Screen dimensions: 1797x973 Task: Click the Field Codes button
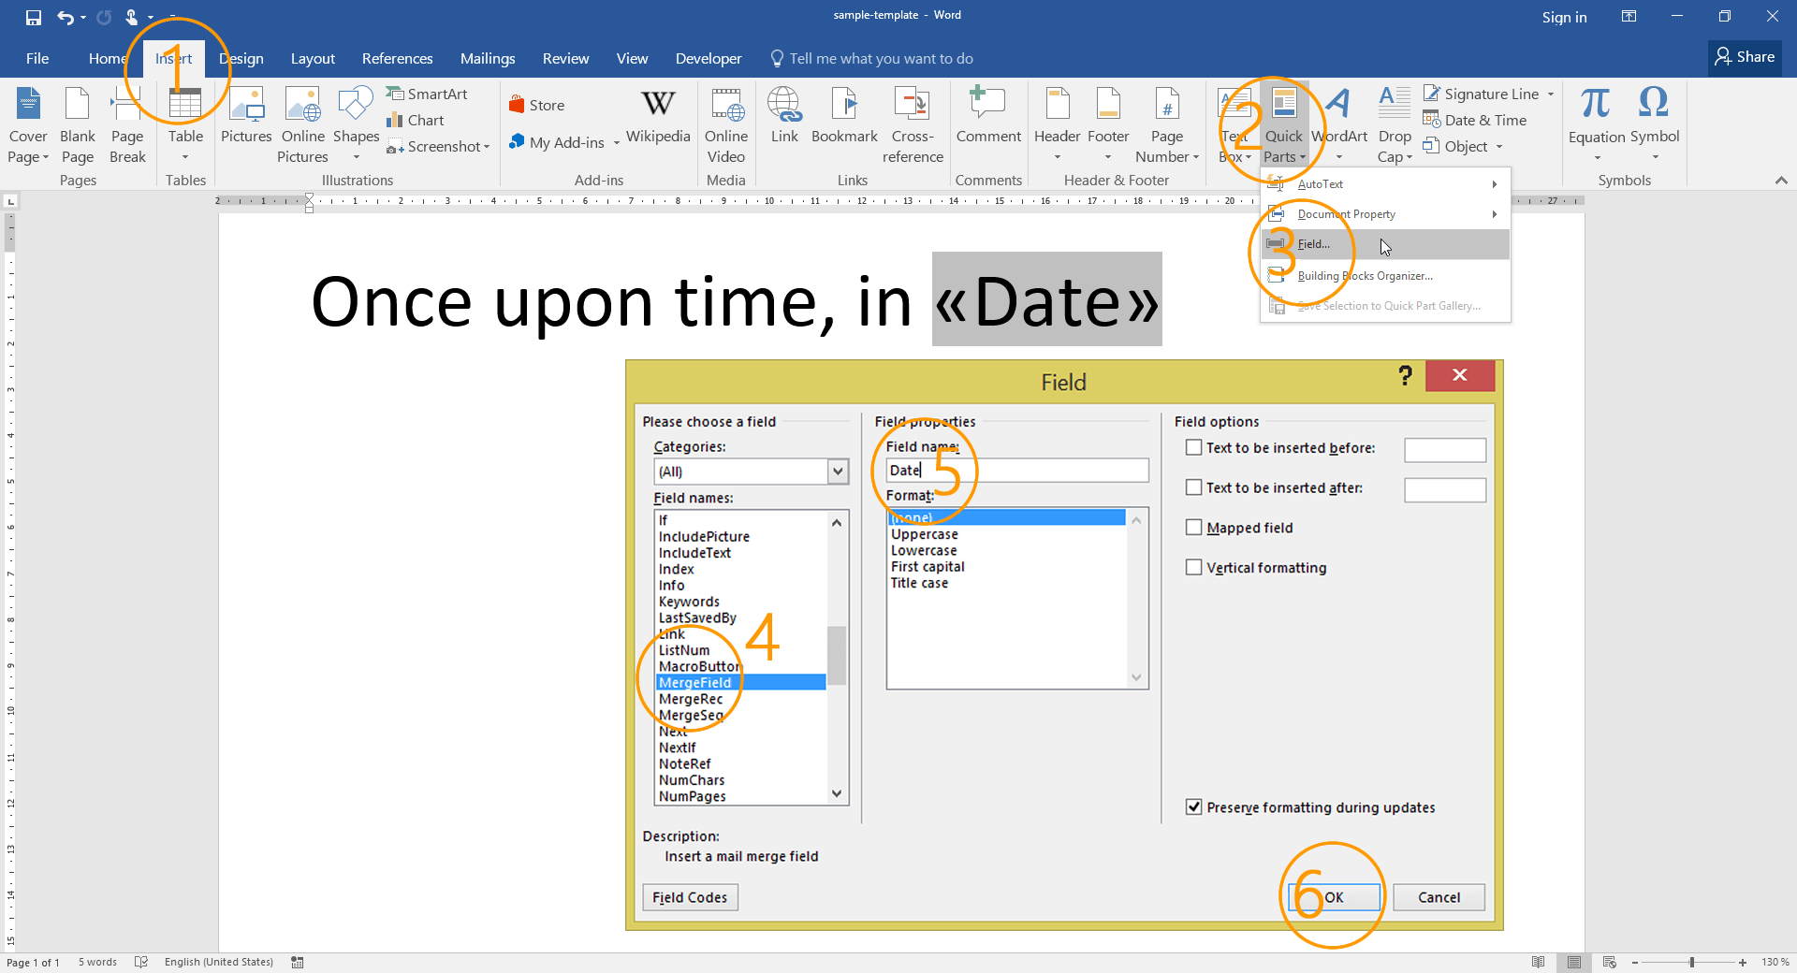[689, 896]
